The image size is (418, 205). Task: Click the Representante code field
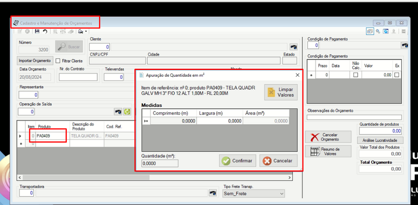pos(29,95)
